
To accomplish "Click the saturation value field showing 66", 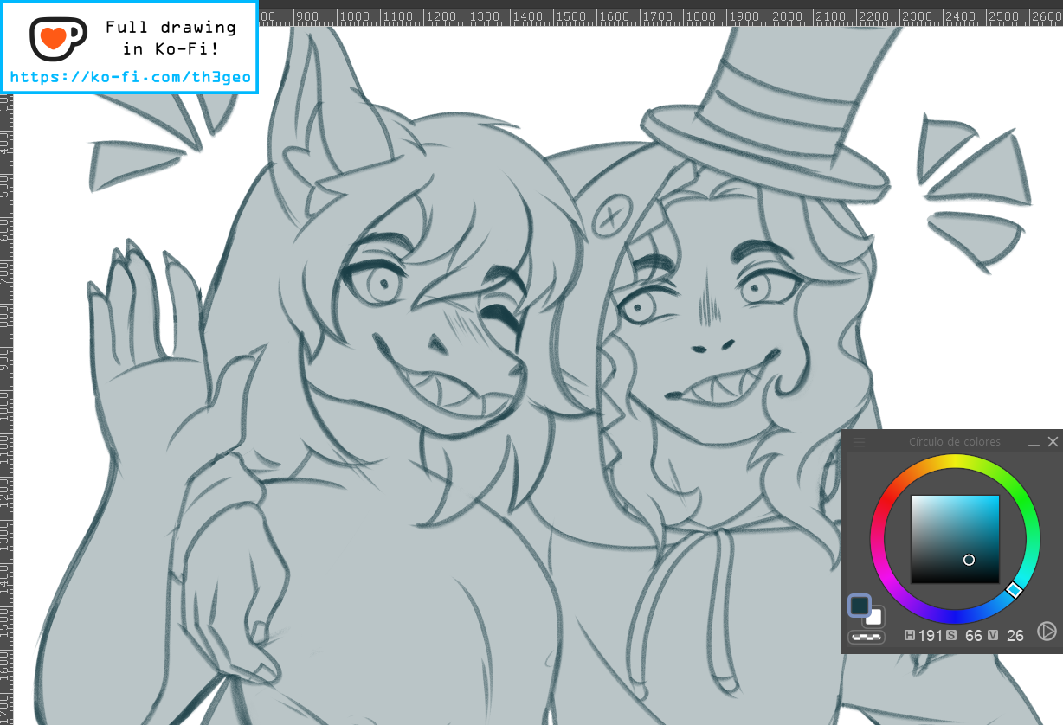I will coord(973,635).
